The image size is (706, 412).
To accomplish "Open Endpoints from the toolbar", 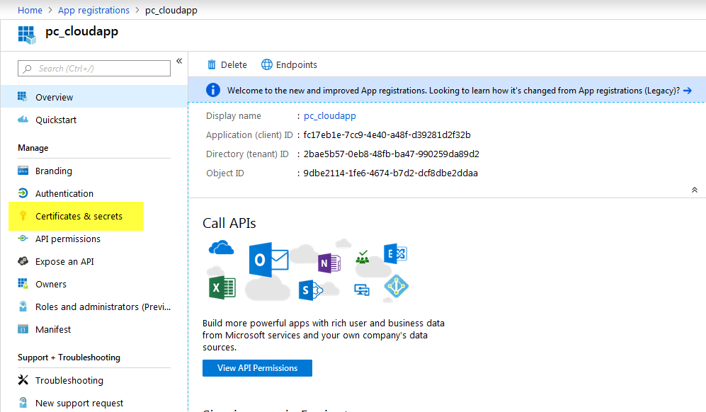I will (289, 64).
